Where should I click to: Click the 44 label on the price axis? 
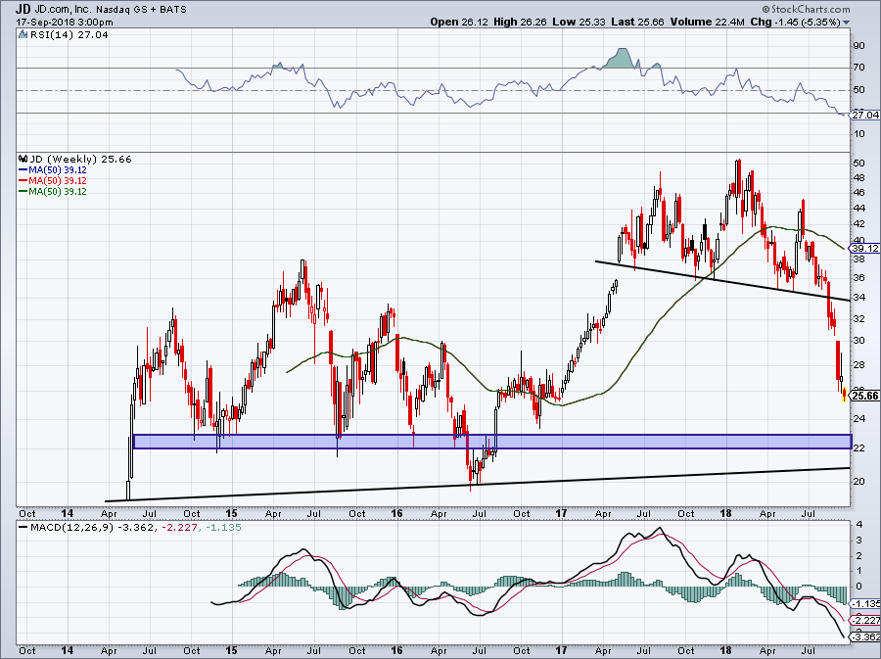point(858,209)
